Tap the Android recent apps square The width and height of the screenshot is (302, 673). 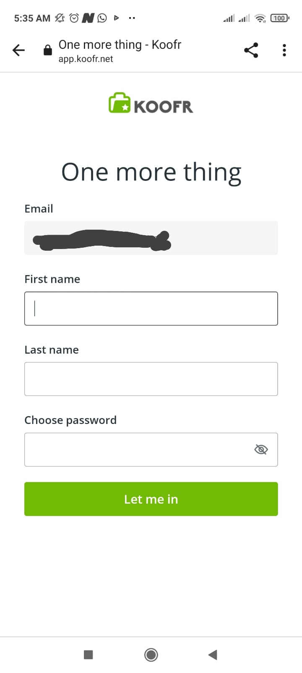coord(88,654)
